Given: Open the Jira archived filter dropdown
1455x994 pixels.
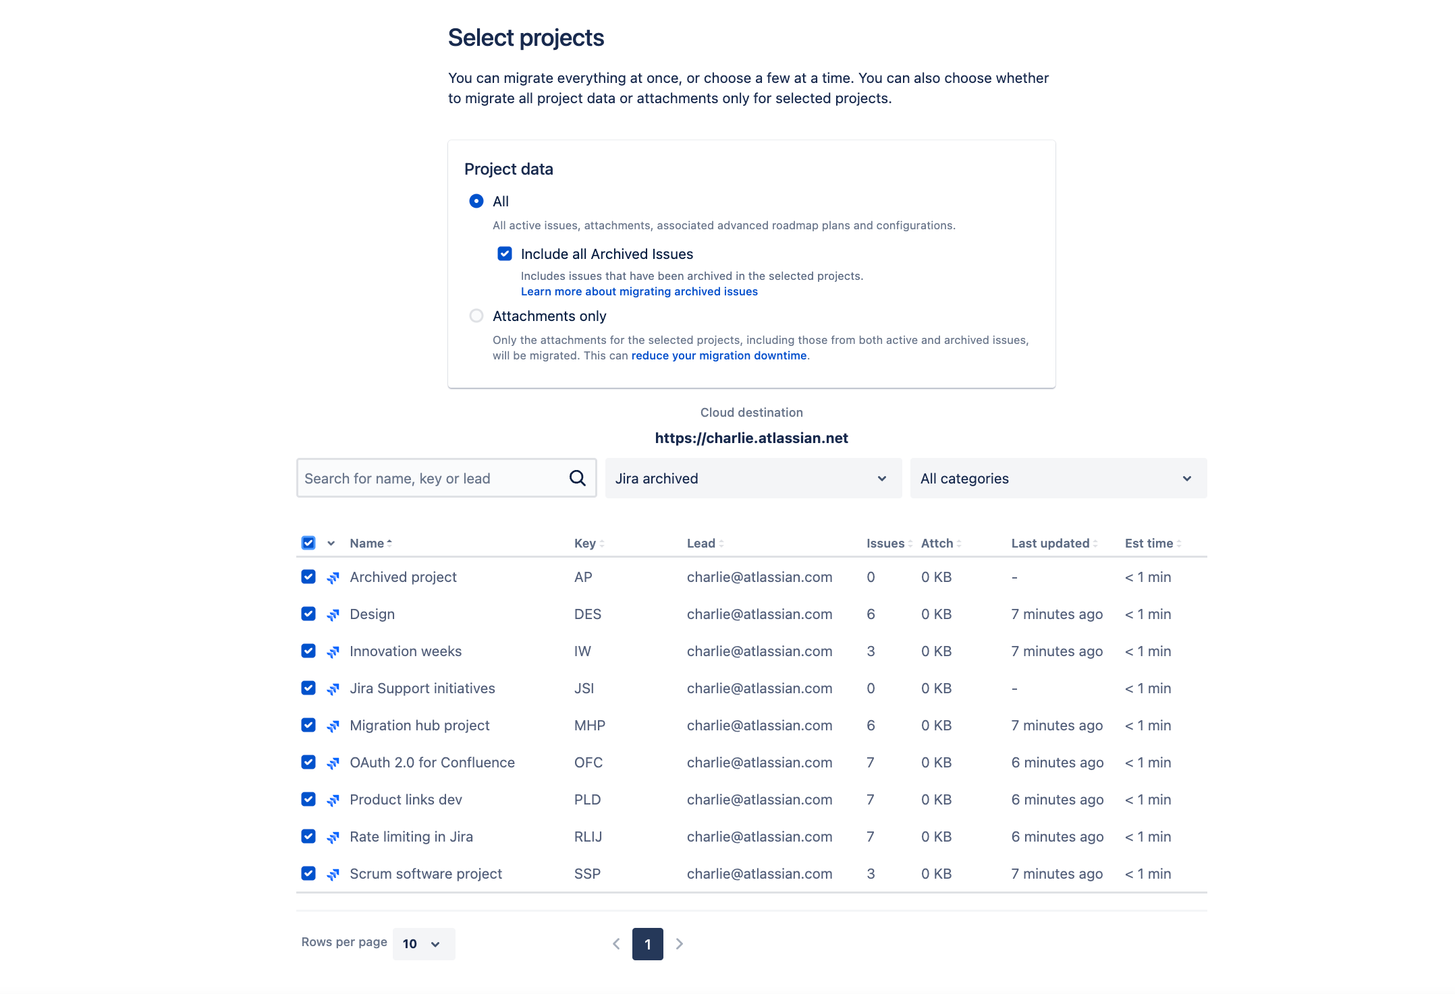Looking at the screenshot, I should pyautogui.click(x=752, y=478).
